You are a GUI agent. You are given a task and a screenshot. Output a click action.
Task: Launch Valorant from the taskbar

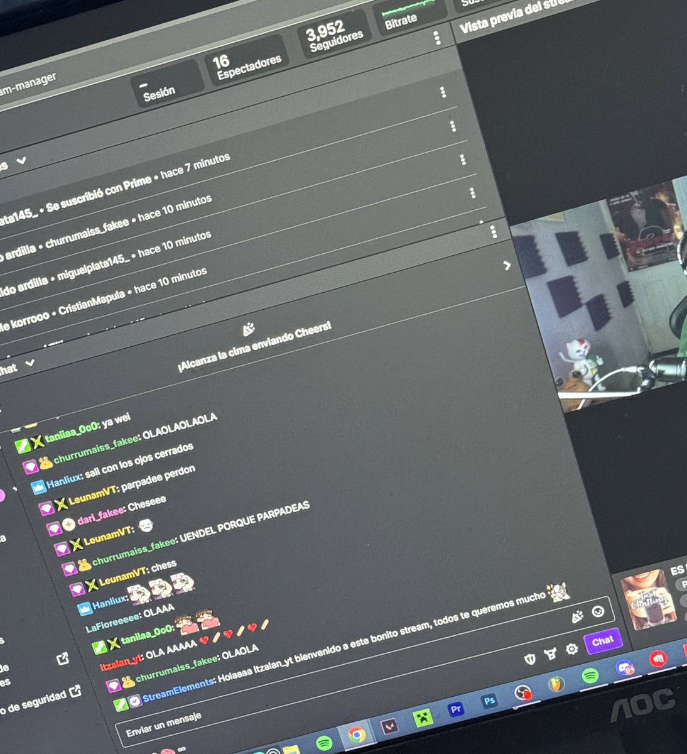coord(390,726)
